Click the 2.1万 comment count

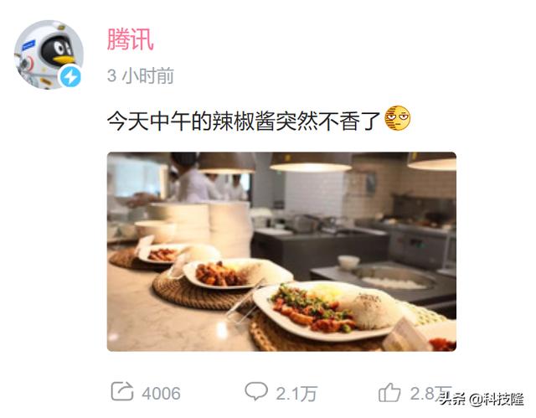[x=296, y=394]
